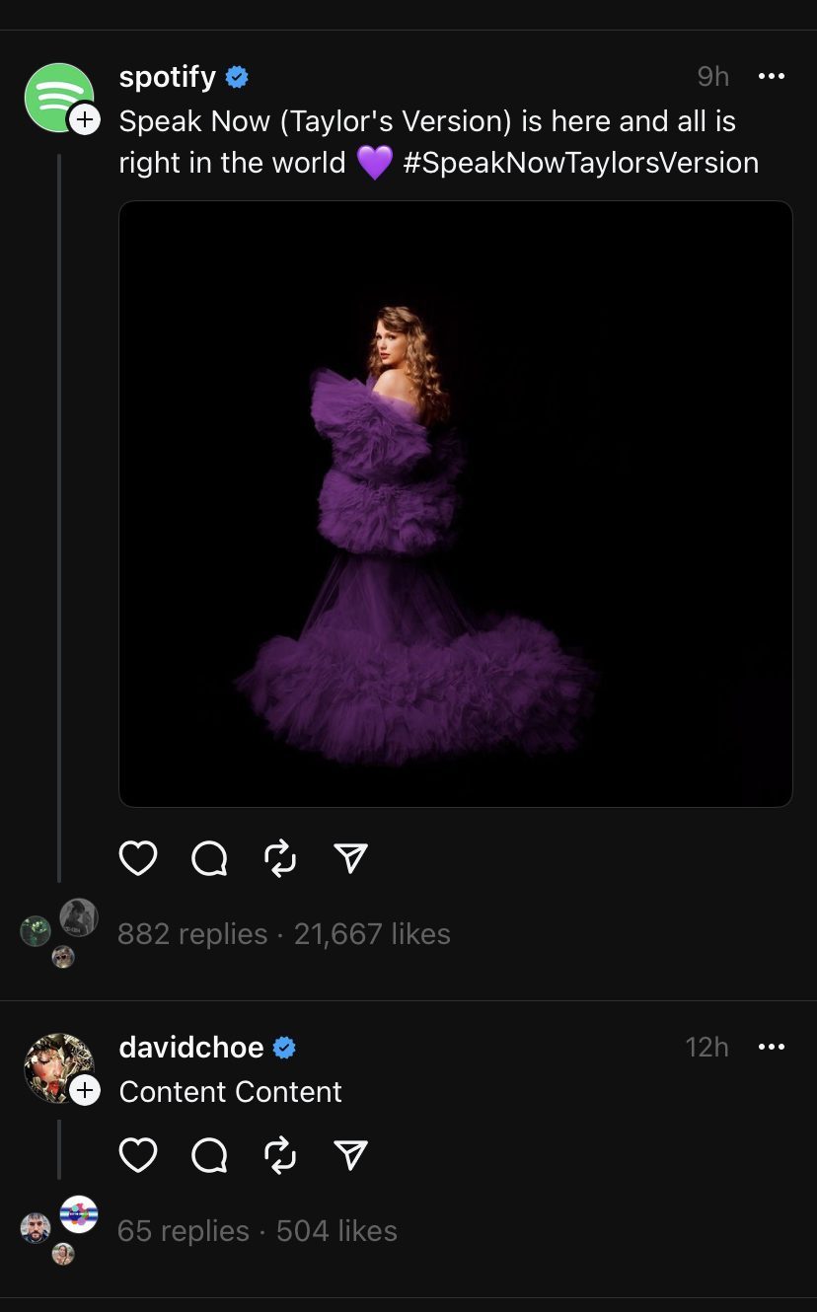Follow davidchoe using plus badge on avatar
The image size is (817, 1312).
85,1090
